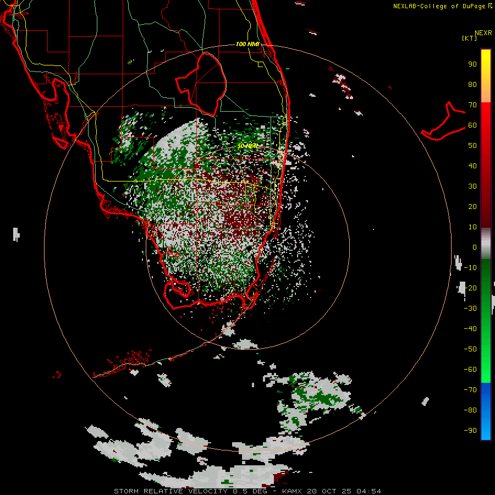The height and width of the screenshot is (495, 495).
Task: Click inside the Lake Okeechobee outline
Action: pos(205,84)
